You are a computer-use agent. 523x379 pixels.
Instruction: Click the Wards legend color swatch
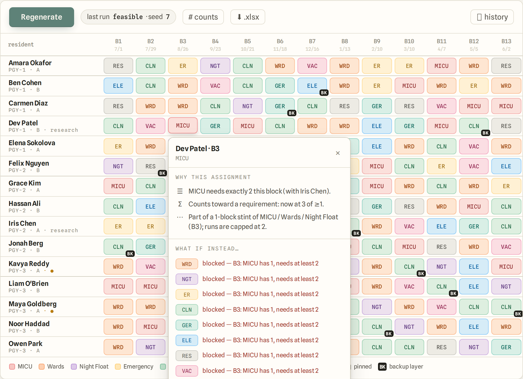[42, 367]
